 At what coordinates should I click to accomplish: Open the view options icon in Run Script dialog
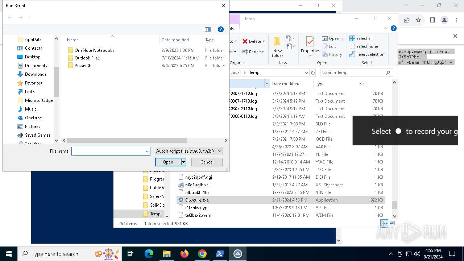pos(208,29)
